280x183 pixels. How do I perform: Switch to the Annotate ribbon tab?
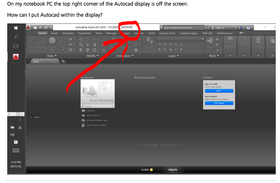tap(68, 33)
